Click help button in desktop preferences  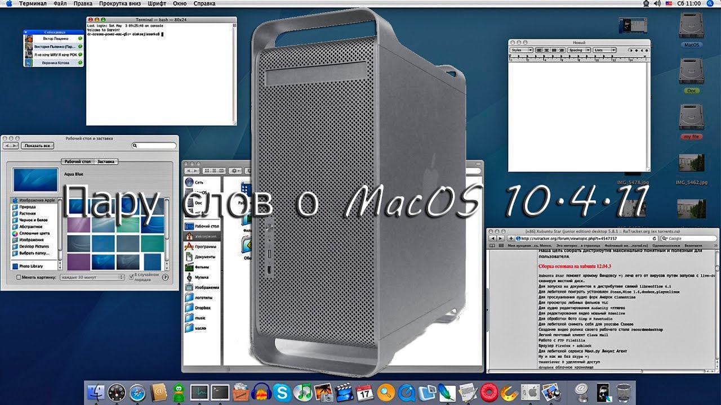pyautogui.click(x=165, y=277)
